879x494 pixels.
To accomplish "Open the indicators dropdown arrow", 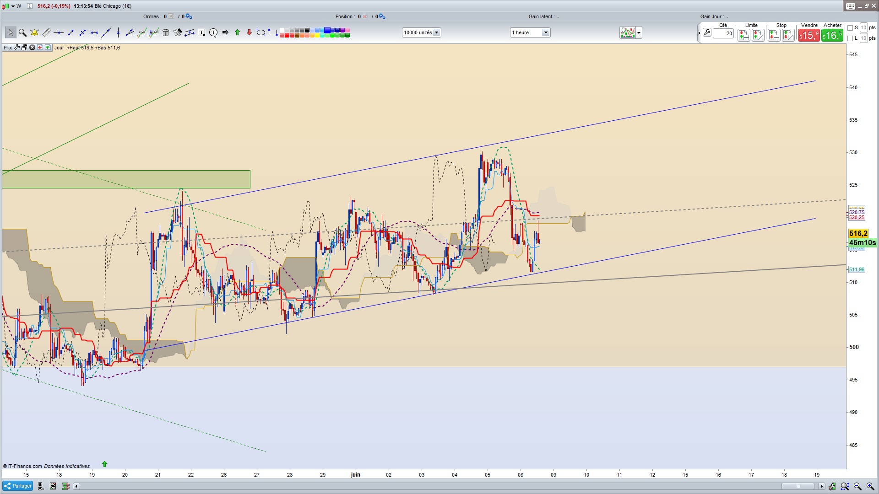I will pyautogui.click(x=639, y=32).
